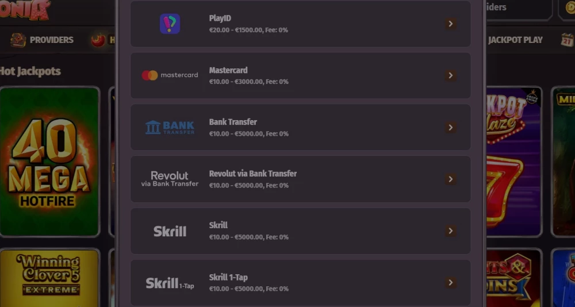The height and width of the screenshot is (307, 575).
Task: Expand PlayID payment option arrow
Action: pos(451,24)
